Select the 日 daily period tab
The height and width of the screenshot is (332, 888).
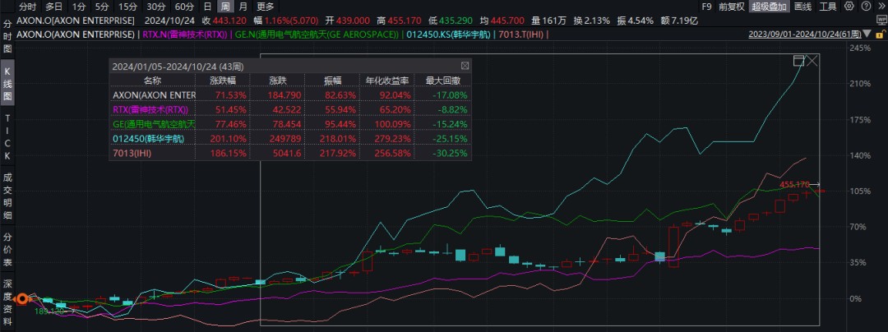[x=207, y=7]
